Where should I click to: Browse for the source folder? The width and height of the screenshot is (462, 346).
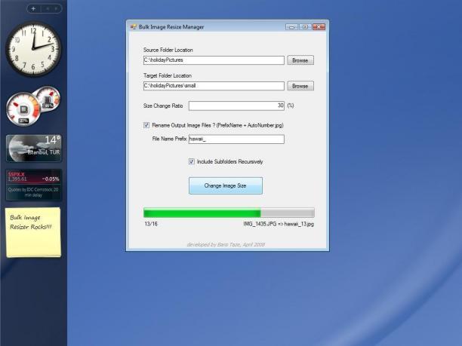300,60
